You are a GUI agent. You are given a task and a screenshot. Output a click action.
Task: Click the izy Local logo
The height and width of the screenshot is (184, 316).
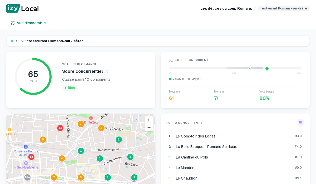22,8
